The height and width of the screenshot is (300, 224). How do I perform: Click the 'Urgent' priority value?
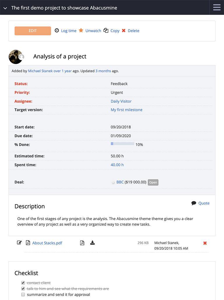click(117, 92)
